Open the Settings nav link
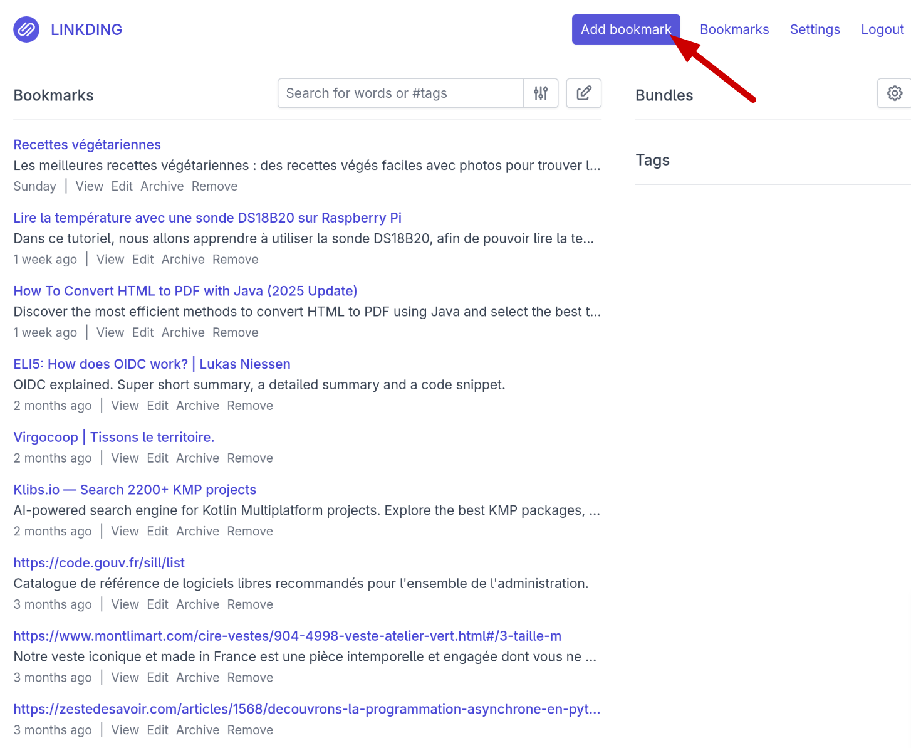The width and height of the screenshot is (911, 748). point(815,29)
